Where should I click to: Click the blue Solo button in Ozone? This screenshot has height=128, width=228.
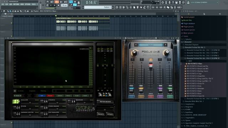point(42,96)
